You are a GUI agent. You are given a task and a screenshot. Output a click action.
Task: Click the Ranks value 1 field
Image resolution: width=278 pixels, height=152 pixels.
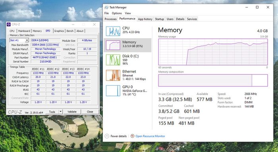pyautogui.click(x=87, y=53)
